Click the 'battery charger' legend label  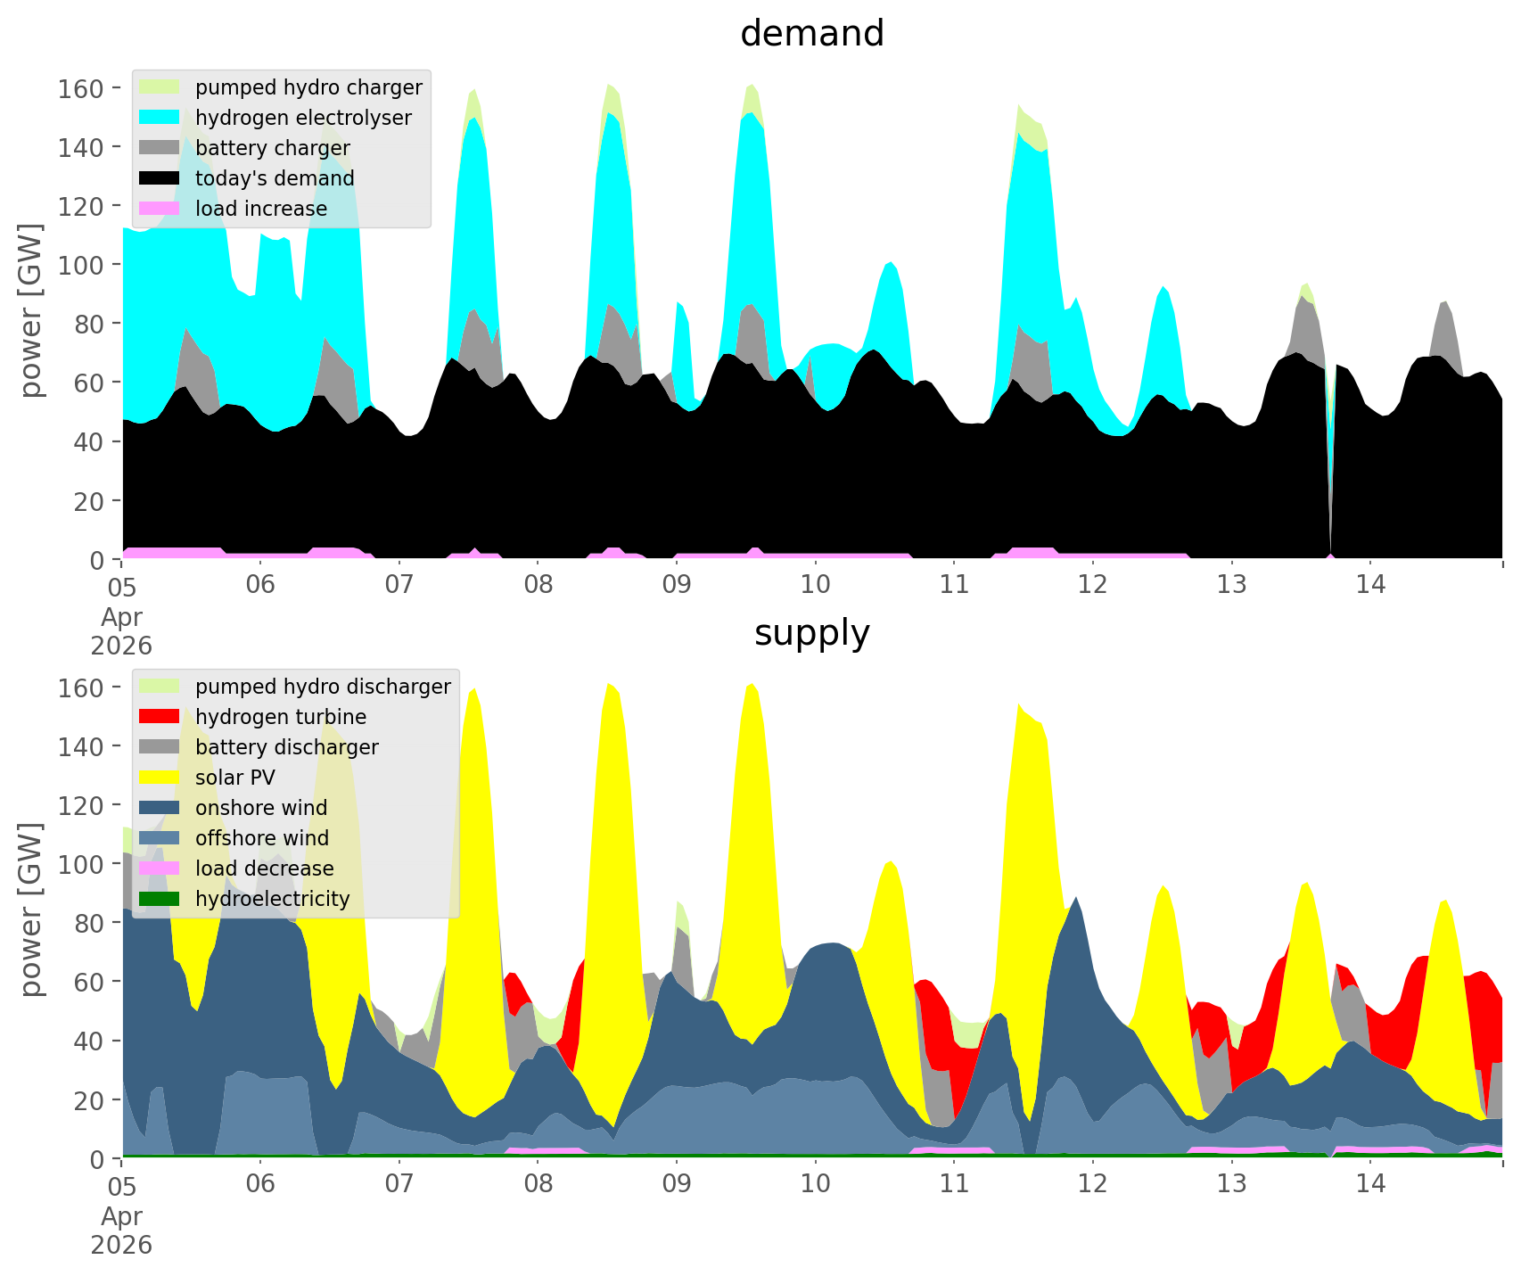point(272,148)
